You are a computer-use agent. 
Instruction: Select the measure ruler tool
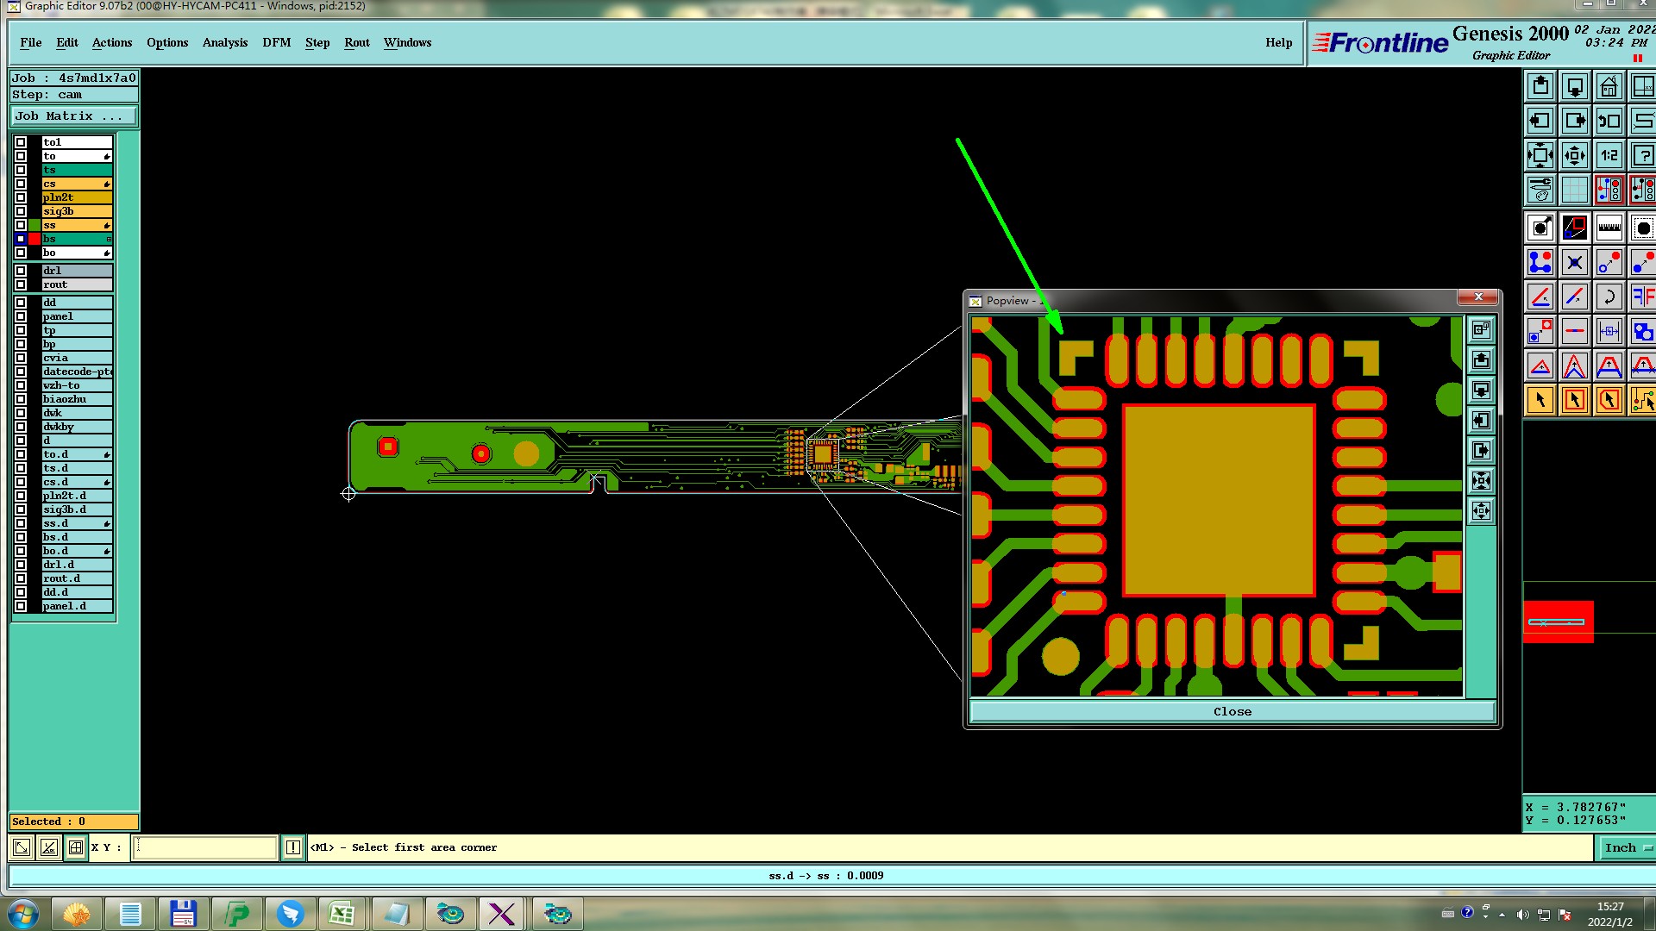[1609, 228]
